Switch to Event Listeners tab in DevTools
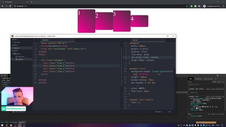Image resolution: width=226 pixels, height=127 pixels. pyautogui.click(x=208, y=79)
